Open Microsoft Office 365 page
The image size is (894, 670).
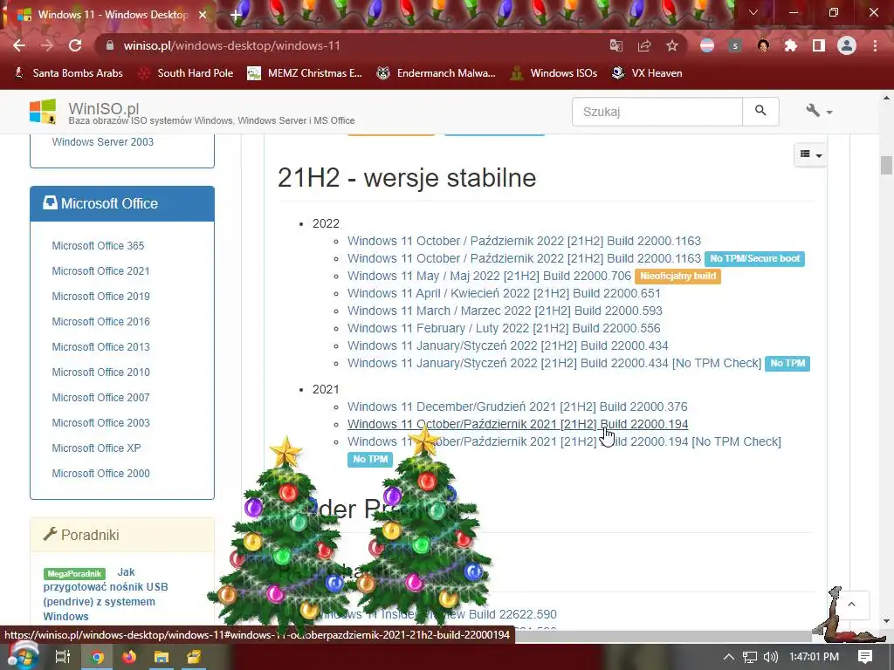click(x=98, y=245)
